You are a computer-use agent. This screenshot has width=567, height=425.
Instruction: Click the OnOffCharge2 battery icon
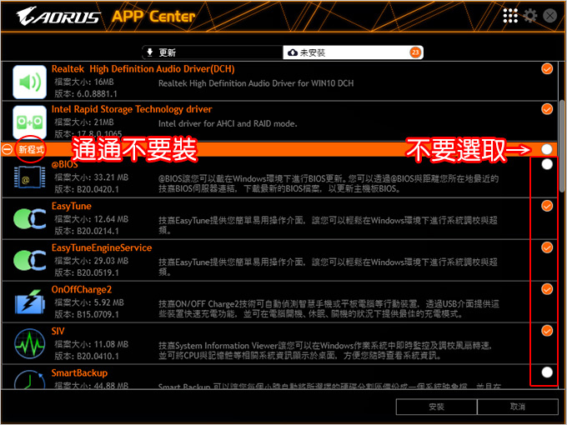click(30, 302)
